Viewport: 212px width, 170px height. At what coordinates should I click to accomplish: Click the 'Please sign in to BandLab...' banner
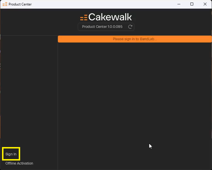[135, 39]
